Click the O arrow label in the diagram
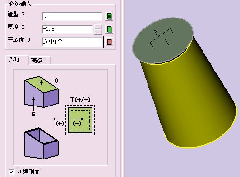The height and width of the screenshot is (177, 240). click(x=56, y=80)
